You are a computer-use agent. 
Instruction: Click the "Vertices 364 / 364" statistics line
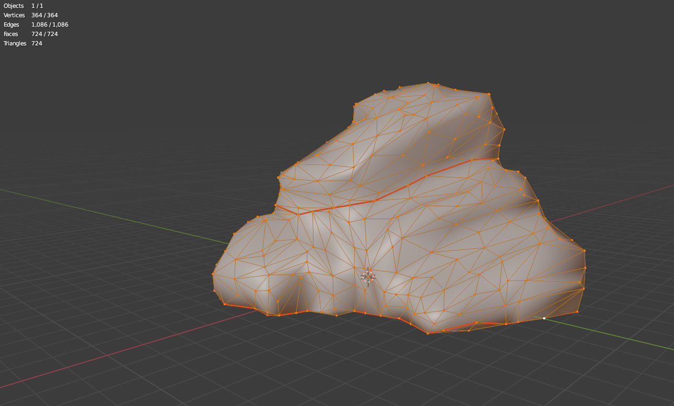[31, 15]
